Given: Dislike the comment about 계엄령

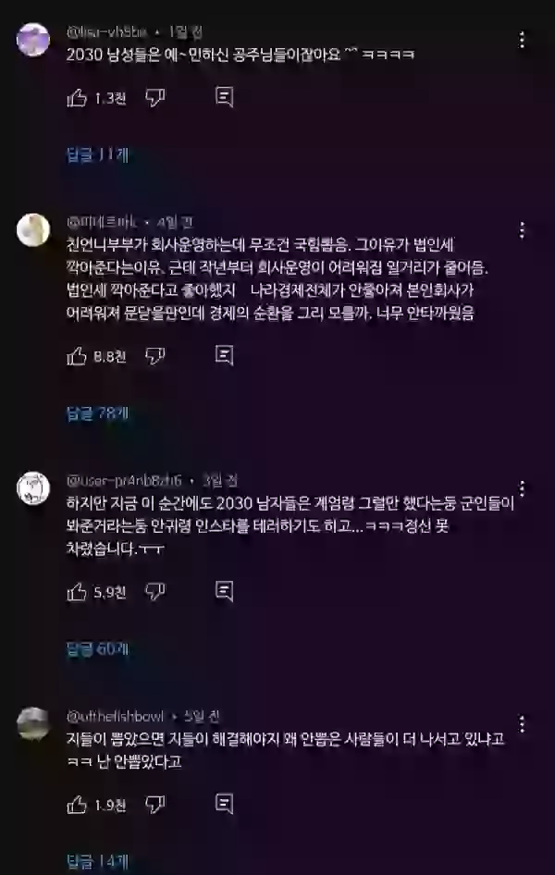Looking at the screenshot, I should point(155,592).
